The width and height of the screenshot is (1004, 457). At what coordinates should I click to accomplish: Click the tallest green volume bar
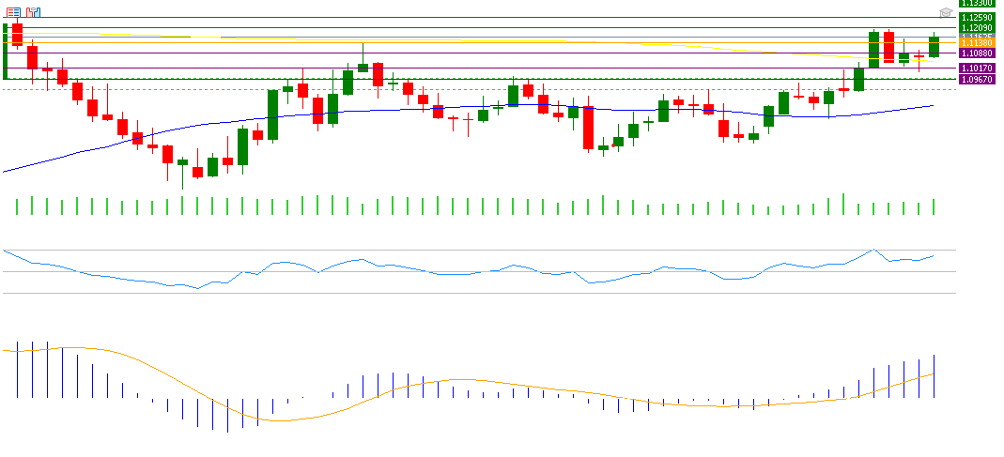click(843, 205)
